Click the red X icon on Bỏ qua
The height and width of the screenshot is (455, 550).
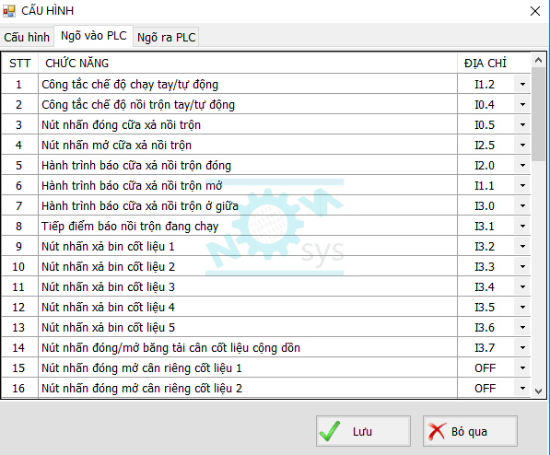pyautogui.click(x=437, y=431)
